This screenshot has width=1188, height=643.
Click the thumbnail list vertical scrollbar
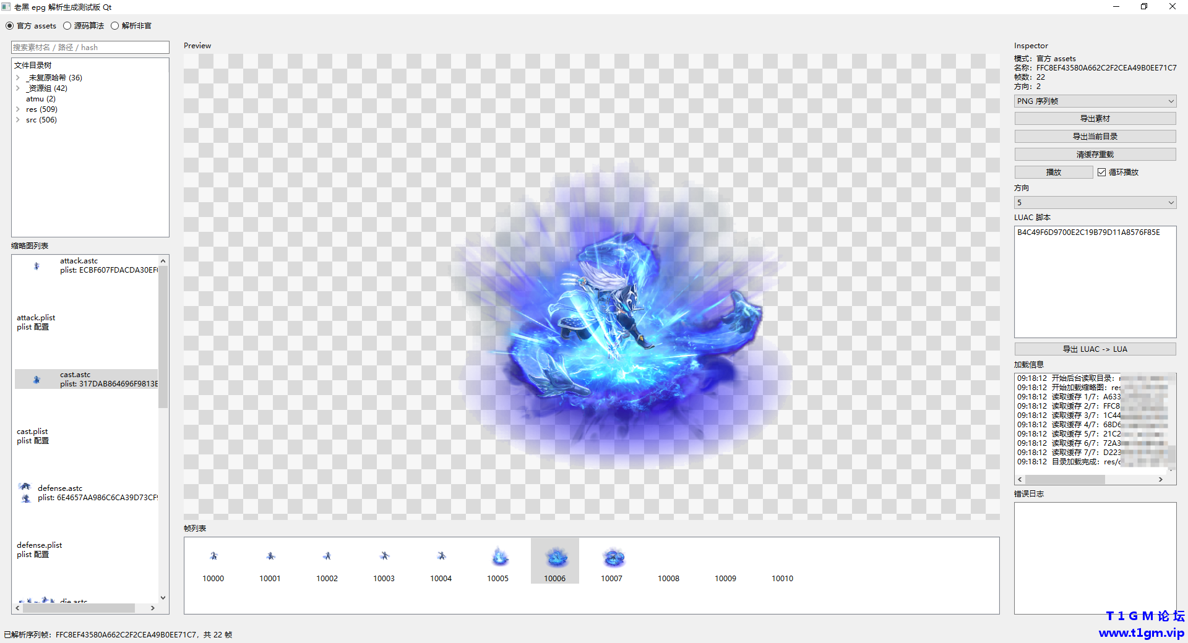tap(163, 429)
